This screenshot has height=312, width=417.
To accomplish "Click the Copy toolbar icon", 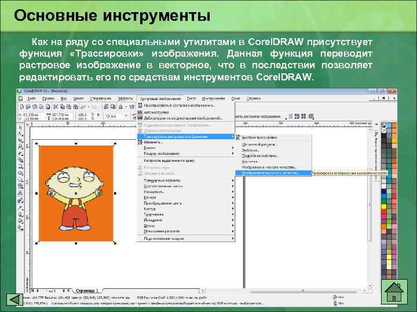I will click(x=62, y=107).
